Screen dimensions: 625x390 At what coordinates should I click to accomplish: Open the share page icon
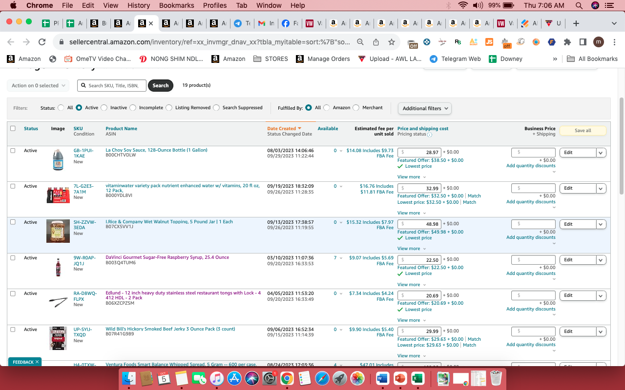point(376,42)
